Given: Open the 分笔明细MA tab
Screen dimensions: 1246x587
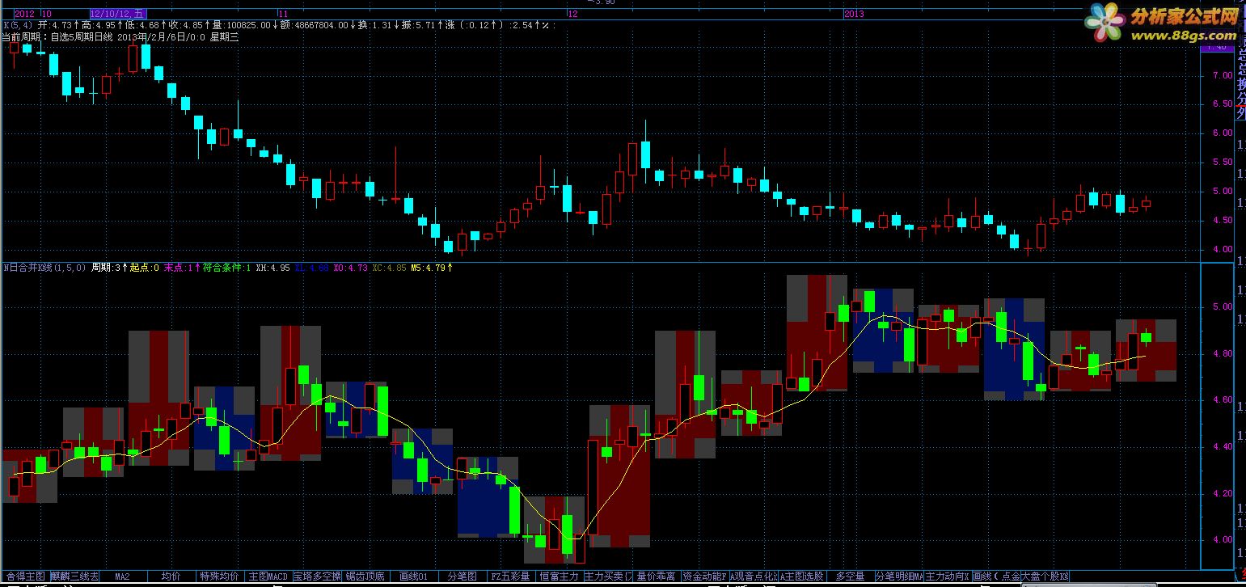Looking at the screenshot, I should 899,576.
